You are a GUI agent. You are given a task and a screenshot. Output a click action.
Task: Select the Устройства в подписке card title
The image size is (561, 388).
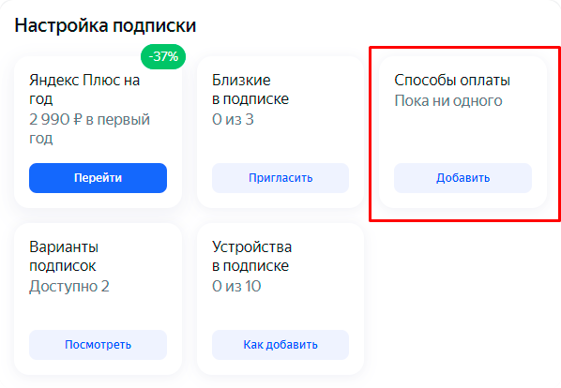click(251, 256)
